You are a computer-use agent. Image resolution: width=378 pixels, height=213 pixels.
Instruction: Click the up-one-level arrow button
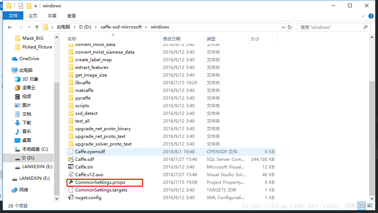[37, 27]
